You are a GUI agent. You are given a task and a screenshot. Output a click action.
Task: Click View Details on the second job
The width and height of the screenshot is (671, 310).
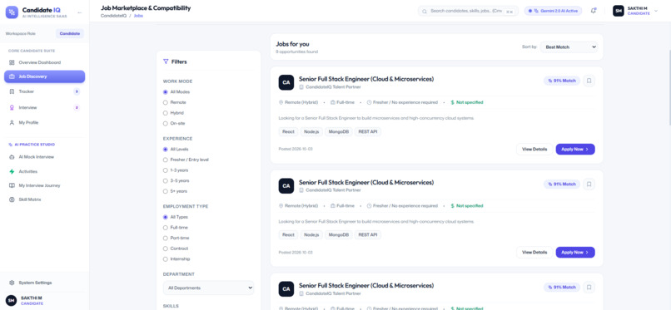point(534,253)
